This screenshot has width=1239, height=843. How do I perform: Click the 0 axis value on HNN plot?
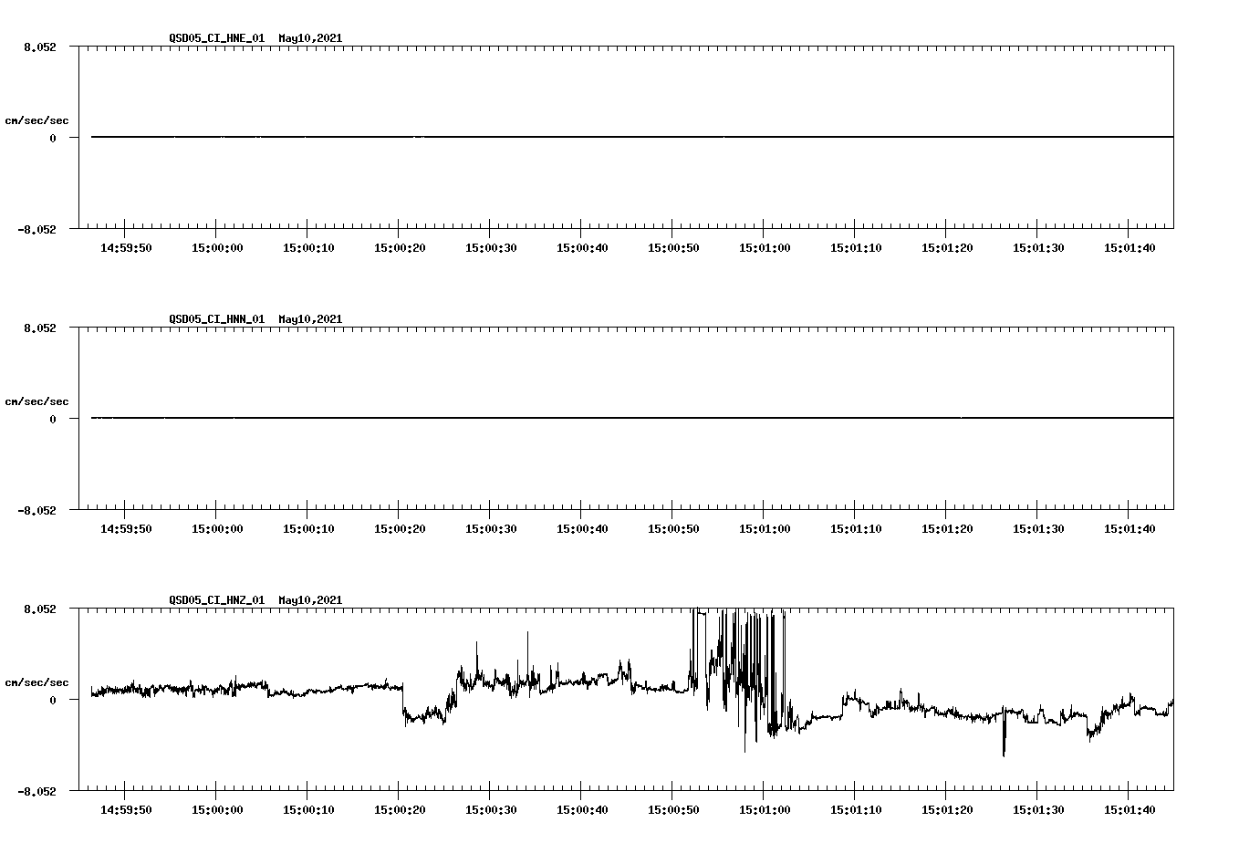[53, 420]
